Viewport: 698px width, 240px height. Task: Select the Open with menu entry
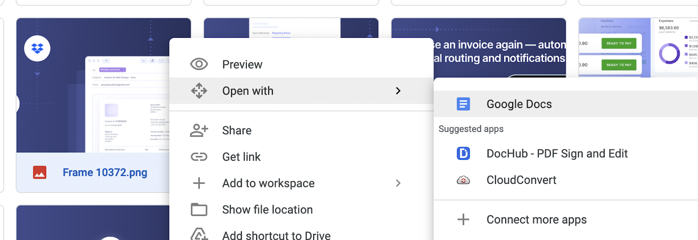tap(301, 91)
